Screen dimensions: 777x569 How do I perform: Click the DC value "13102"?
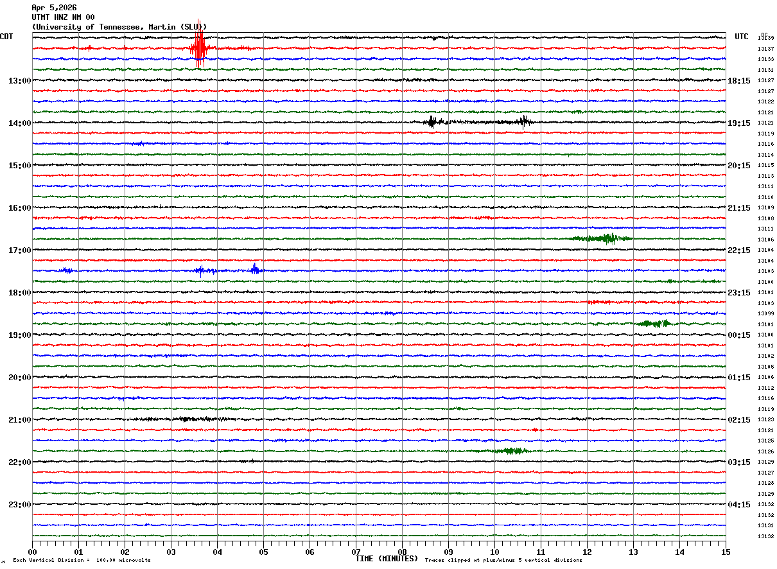[x=765, y=356]
